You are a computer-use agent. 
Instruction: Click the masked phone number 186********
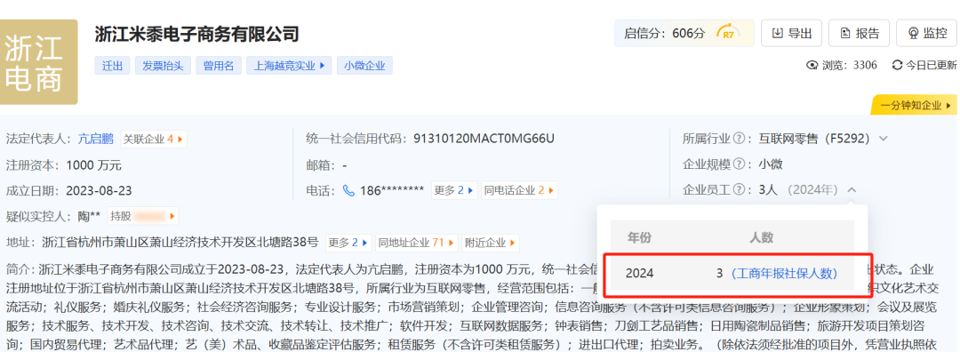click(x=392, y=190)
